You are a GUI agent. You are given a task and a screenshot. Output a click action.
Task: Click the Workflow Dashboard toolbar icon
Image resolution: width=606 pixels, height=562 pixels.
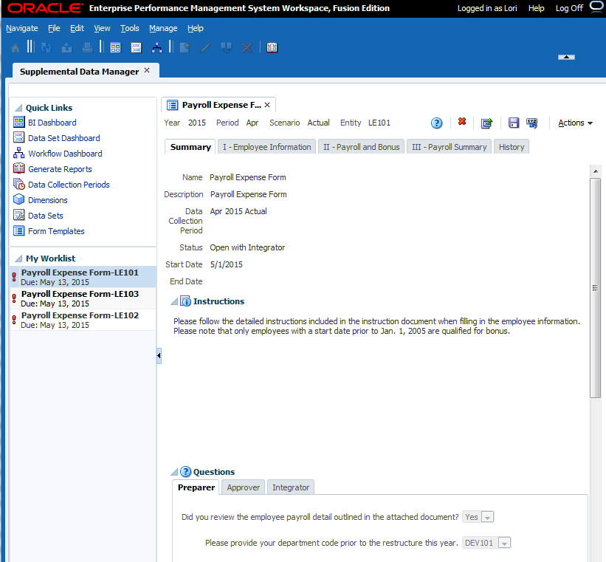click(156, 47)
